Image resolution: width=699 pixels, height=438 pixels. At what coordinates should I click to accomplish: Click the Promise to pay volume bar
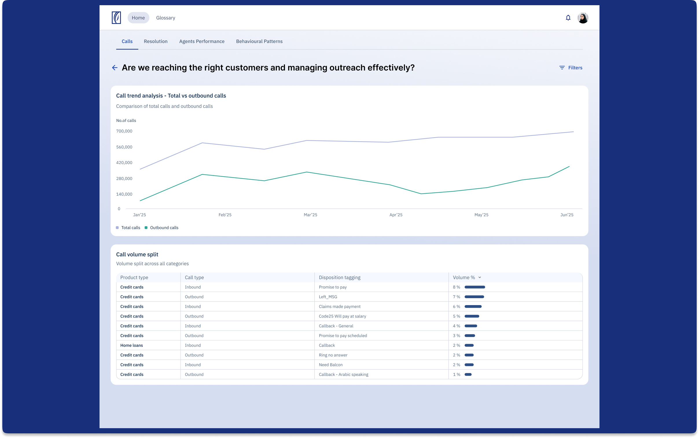click(475, 287)
